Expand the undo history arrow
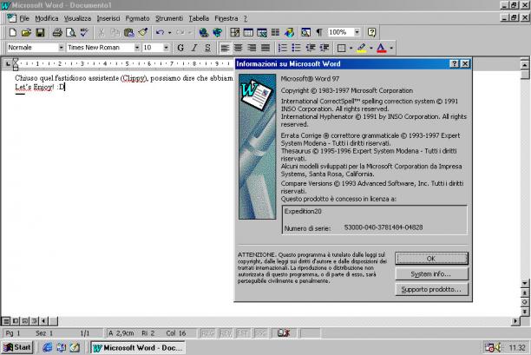 [x=170, y=32]
